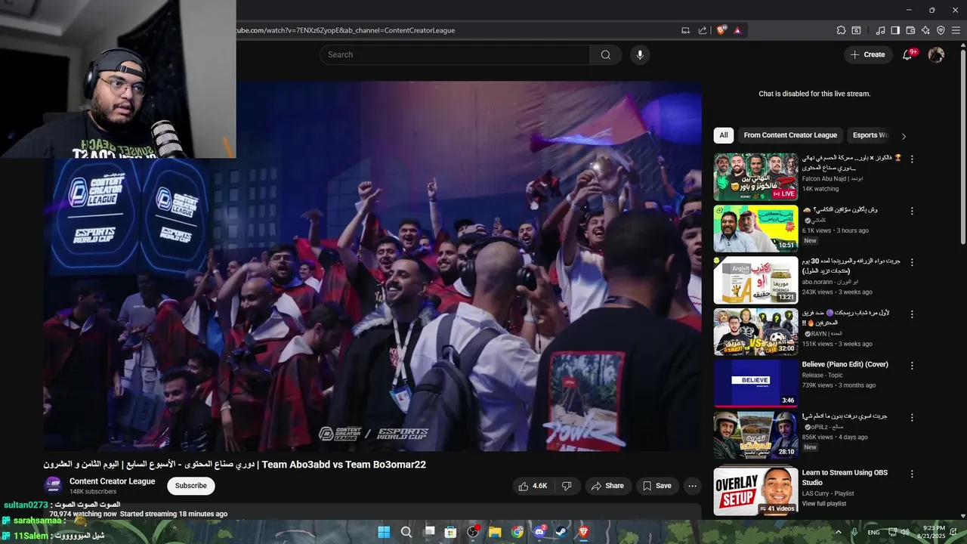Image resolution: width=967 pixels, height=544 pixels.
Task: Open the LIVE Falcon Abu Najd video thumbnail
Action: [755, 177]
